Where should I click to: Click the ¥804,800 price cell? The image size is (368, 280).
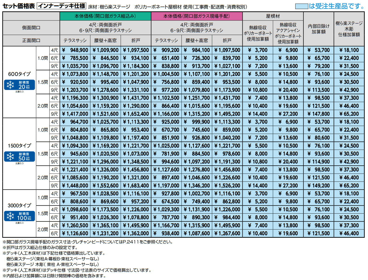pyautogui.click(x=75, y=130)
